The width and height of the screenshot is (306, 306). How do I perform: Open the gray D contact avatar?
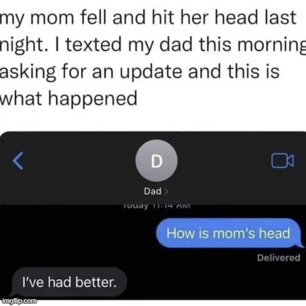157,160
